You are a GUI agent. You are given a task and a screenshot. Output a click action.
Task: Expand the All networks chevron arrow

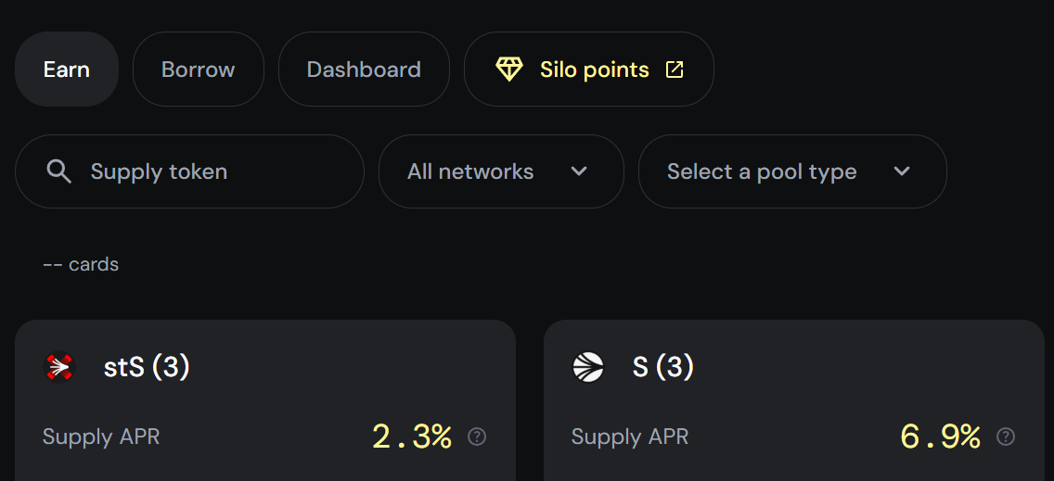pyautogui.click(x=579, y=171)
